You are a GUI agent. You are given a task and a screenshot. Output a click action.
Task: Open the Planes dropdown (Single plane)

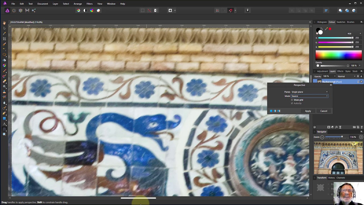tap(309, 92)
